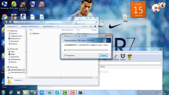
Task: Open the Maxthon browser taskbar icon
Action: pos(42,93)
